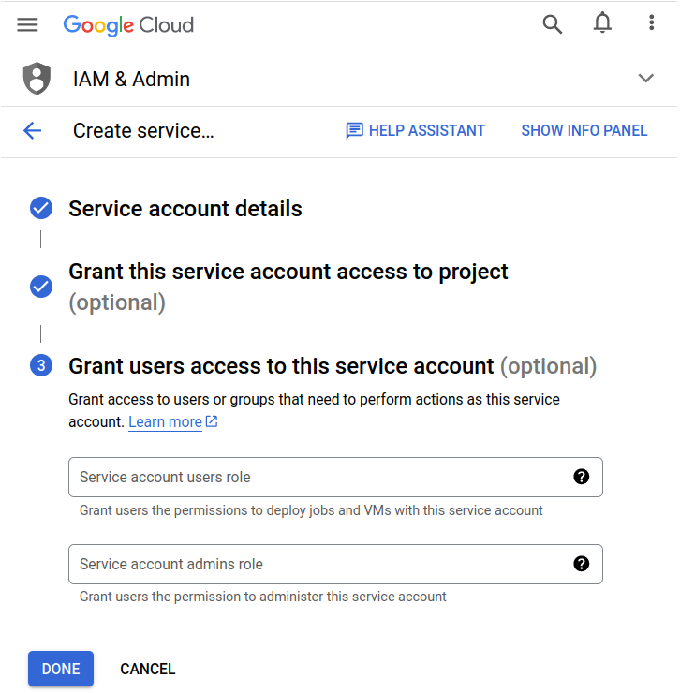Image resolution: width=680 pixels, height=693 pixels.
Task: Select step 3 Grant users access
Action: click(280, 366)
